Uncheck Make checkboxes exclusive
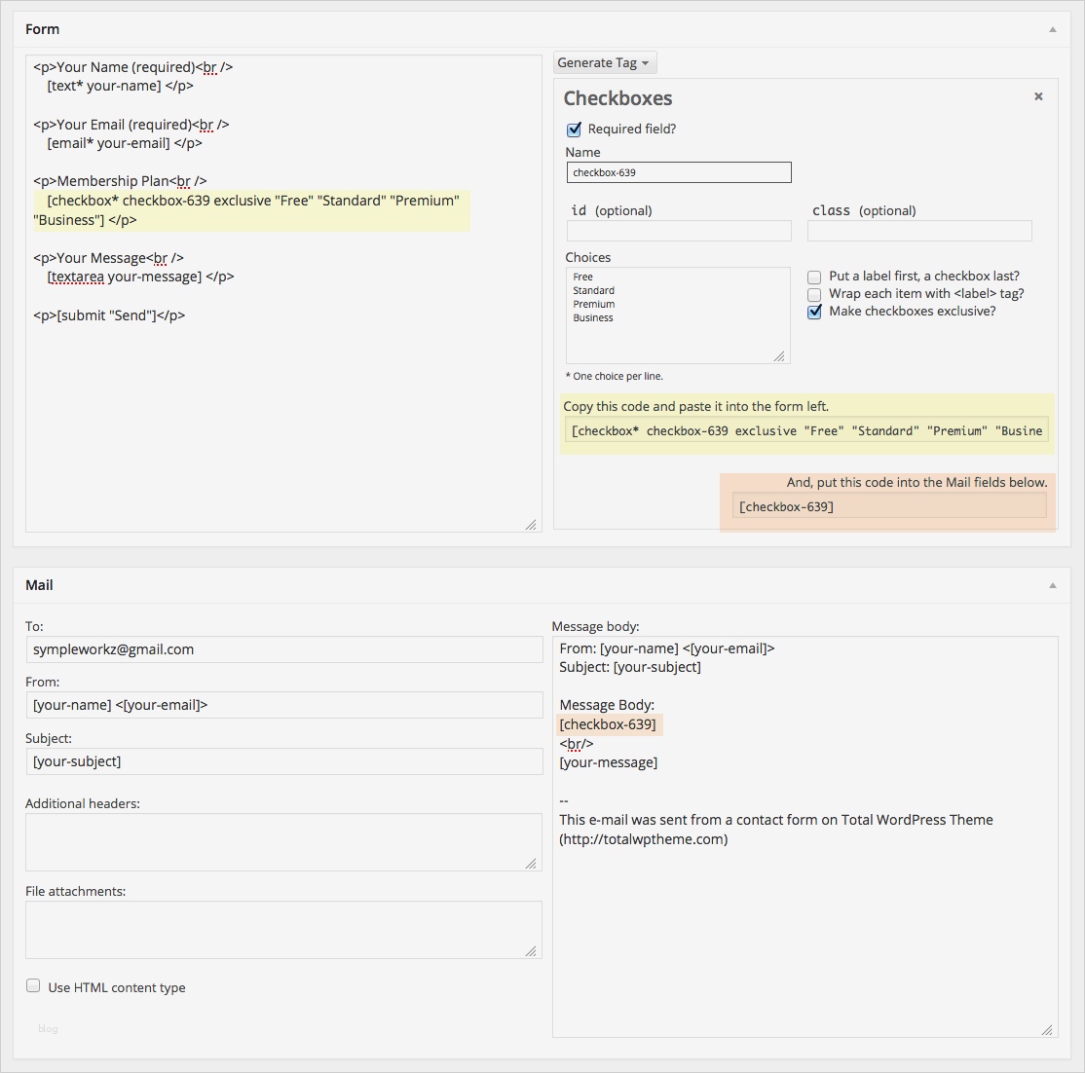This screenshot has width=1085, height=1073. tap(814, 312)
